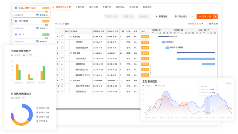Click the 变更计划 button
Image resolution: width=238 pixels, height=134 pixels.
(x=128, y=16)
